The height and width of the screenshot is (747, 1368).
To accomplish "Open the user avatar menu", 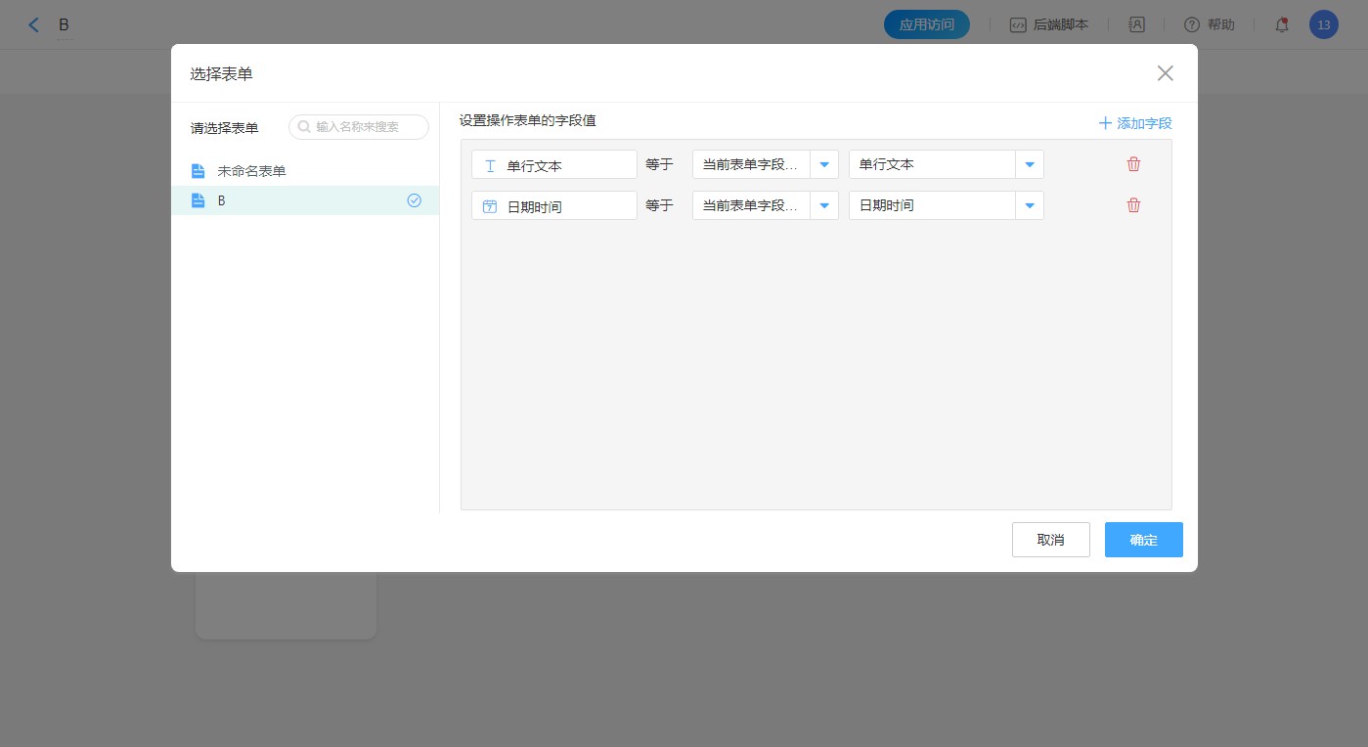I will point(1323,25).
